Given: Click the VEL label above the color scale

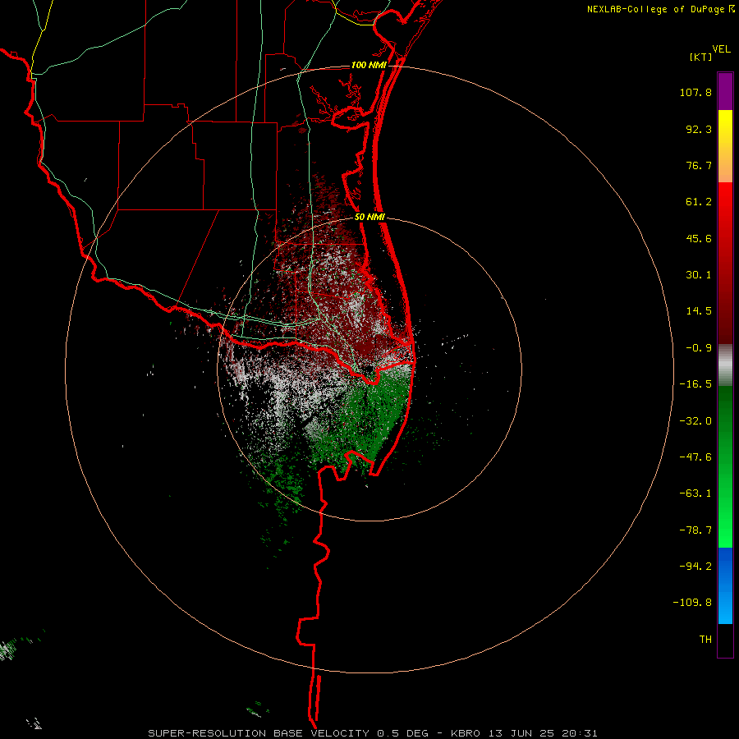Looking at the screenshot, I should coord(721,49).
